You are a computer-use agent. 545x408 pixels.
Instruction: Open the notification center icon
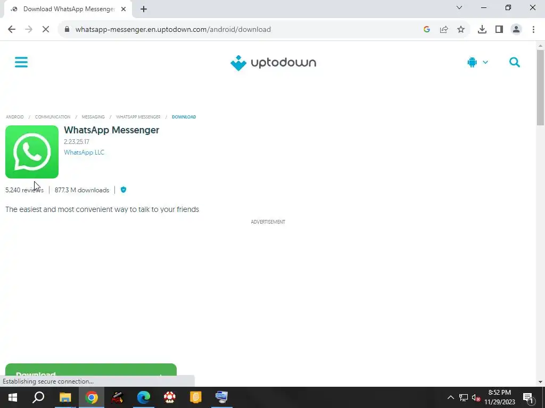point(529,397)
